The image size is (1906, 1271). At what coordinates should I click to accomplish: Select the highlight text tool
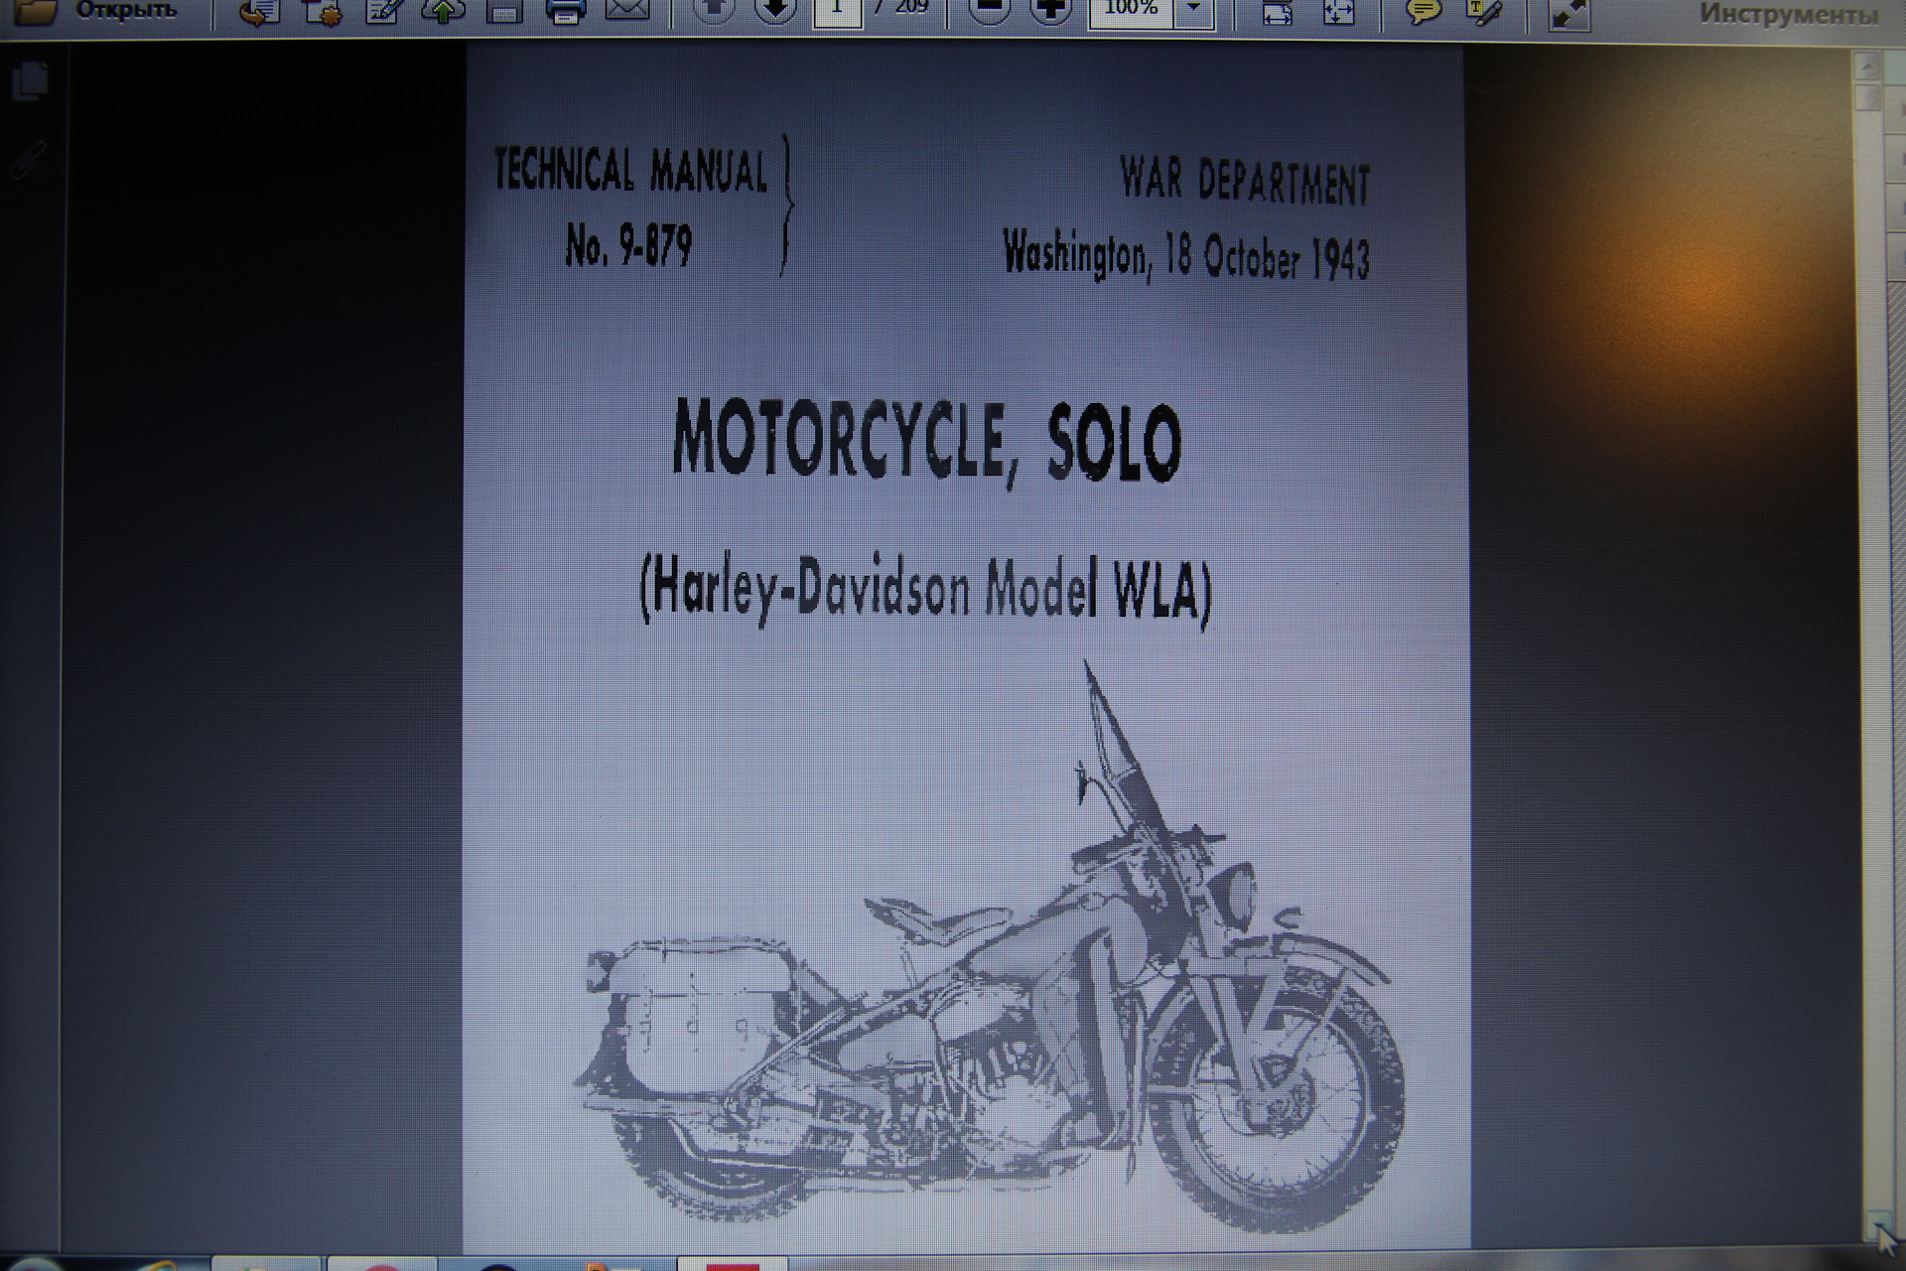point(1485,12)
